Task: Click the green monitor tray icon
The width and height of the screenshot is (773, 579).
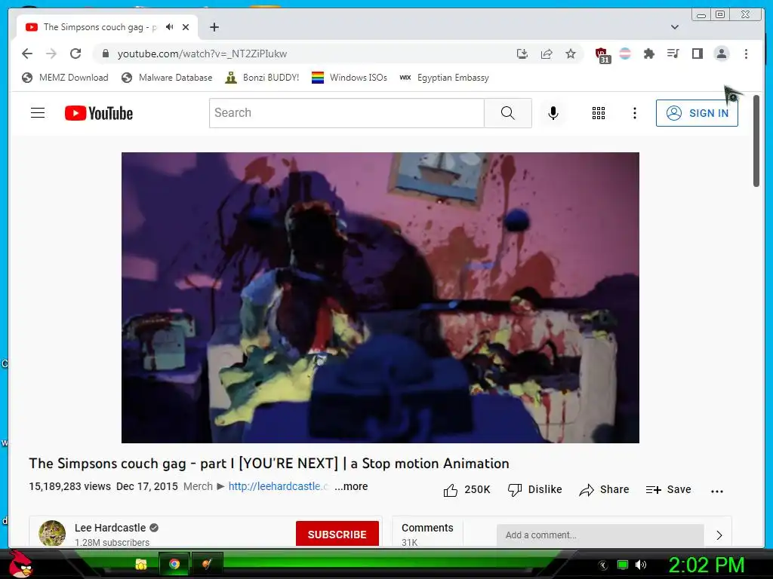Action: click(623, 565)
